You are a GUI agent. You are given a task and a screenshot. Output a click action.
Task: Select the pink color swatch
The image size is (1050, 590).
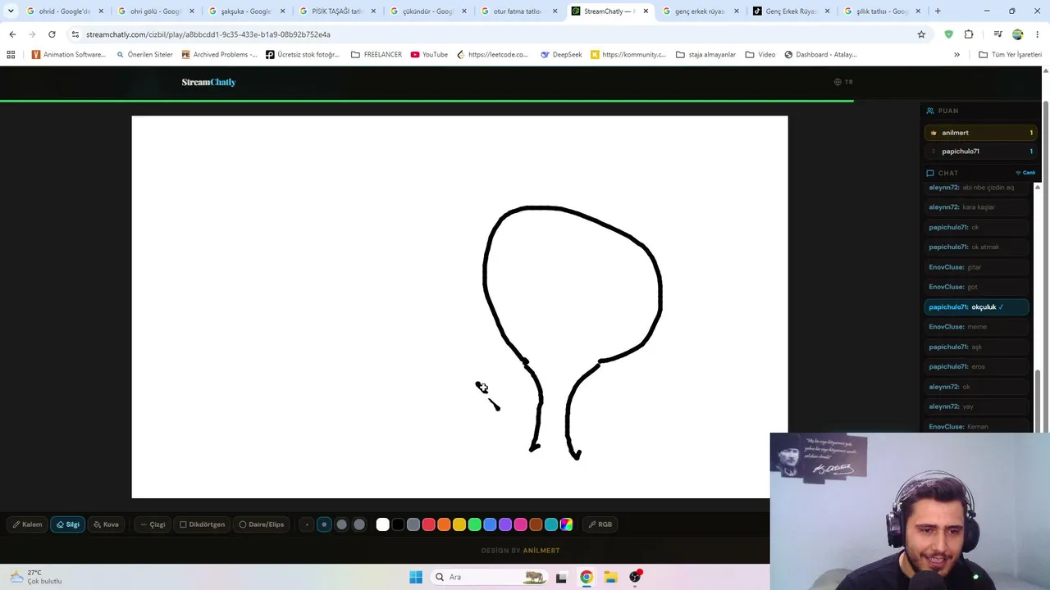coord(520,524)
